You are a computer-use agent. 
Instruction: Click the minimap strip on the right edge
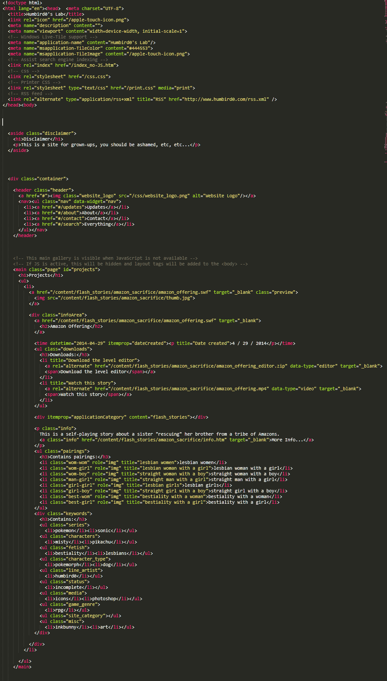(x=385, y=87)
